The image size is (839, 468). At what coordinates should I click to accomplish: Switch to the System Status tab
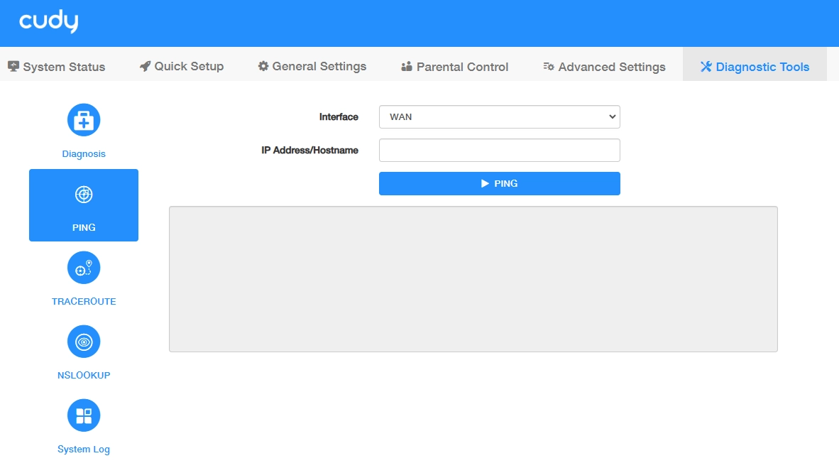coord(57,66)
